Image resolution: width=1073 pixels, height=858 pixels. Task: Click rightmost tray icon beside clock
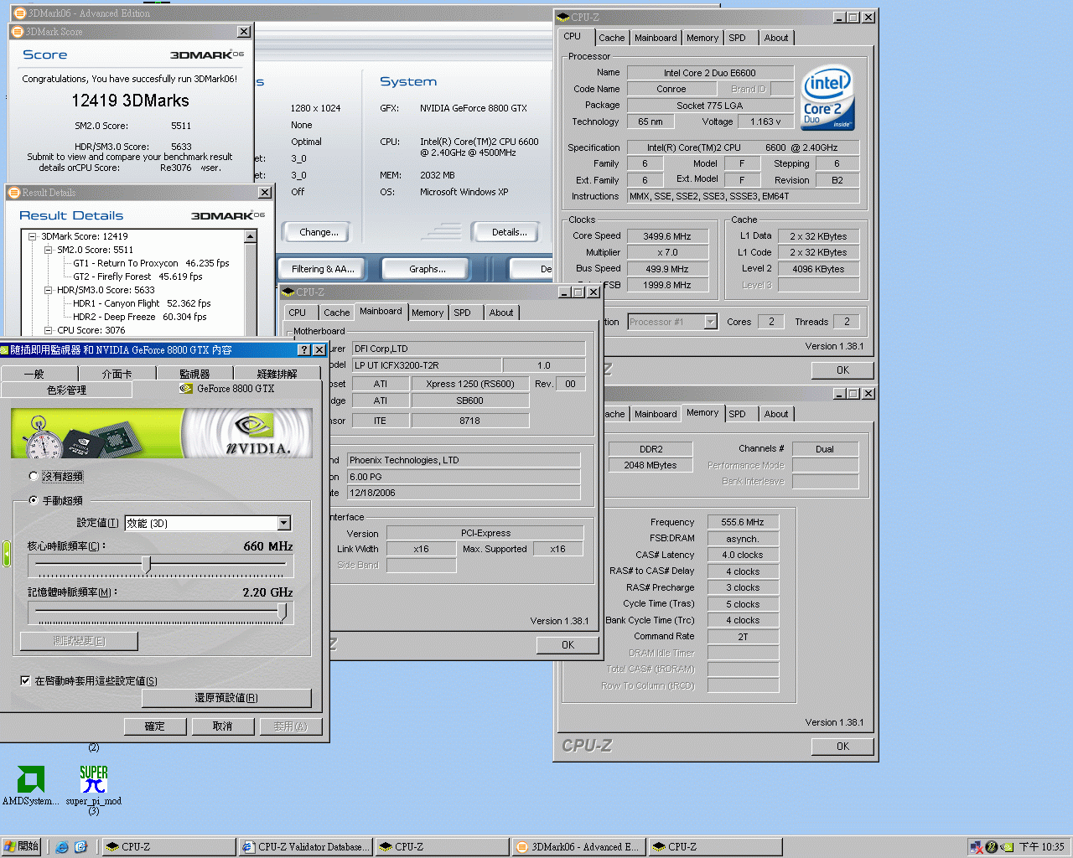pos(1008,847)
